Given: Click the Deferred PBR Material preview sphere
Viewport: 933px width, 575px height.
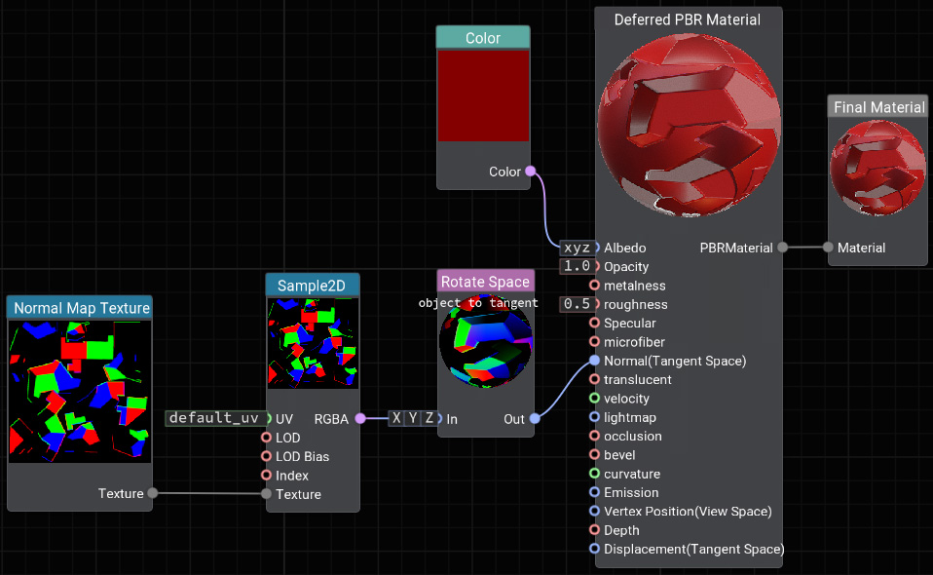Looking at the screenshot, I should click(690, 125).
